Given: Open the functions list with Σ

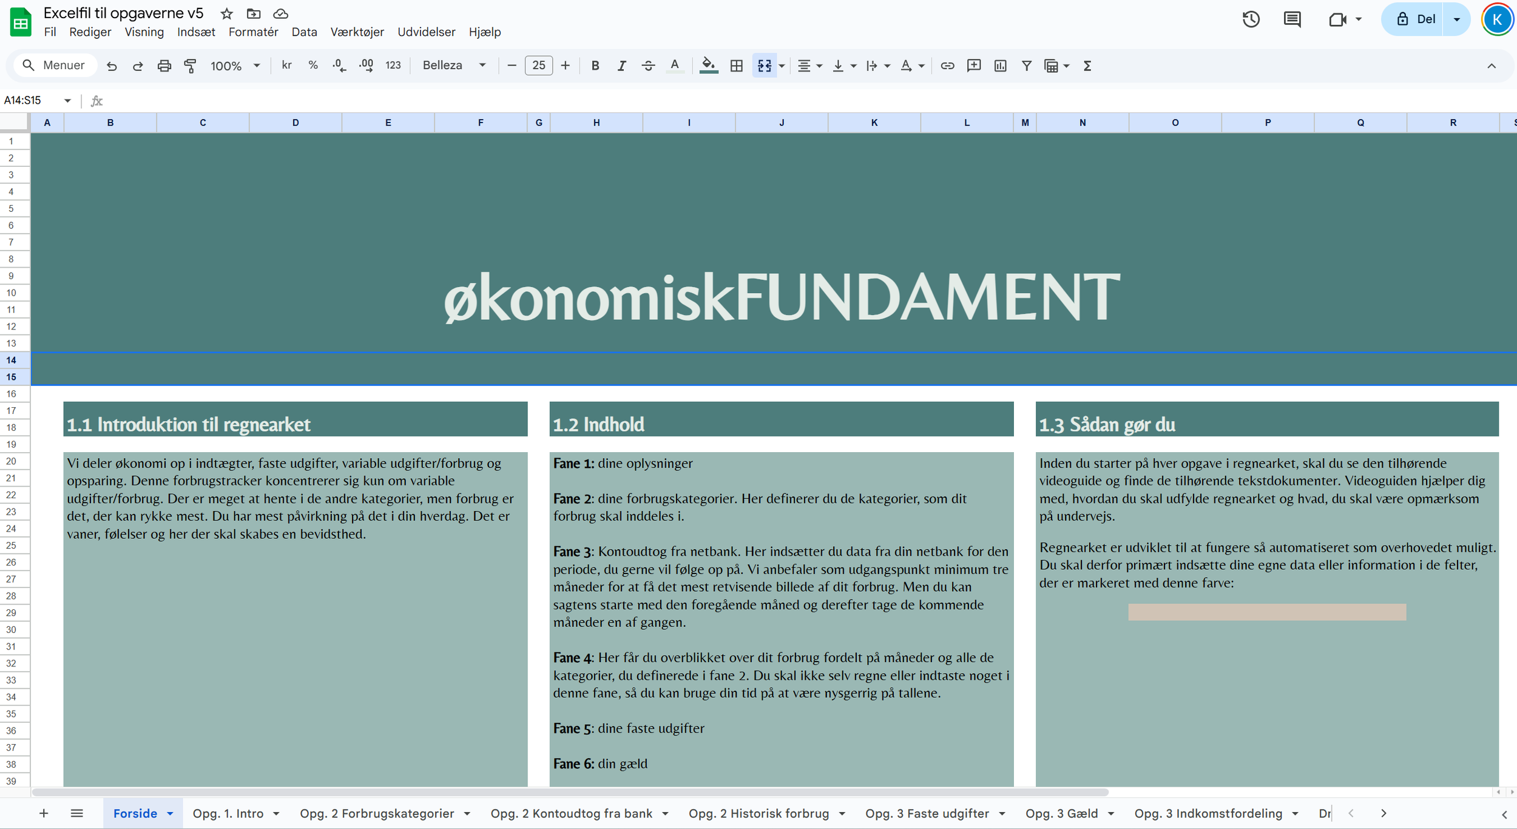Looking at the screenshot, I should coord(1087,65).
